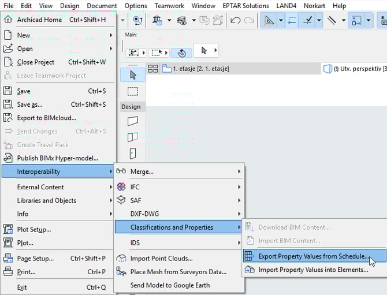This screenshot has width=387, height=295.
Task: Open the Edit menu
Action: [x=26, y=5]
